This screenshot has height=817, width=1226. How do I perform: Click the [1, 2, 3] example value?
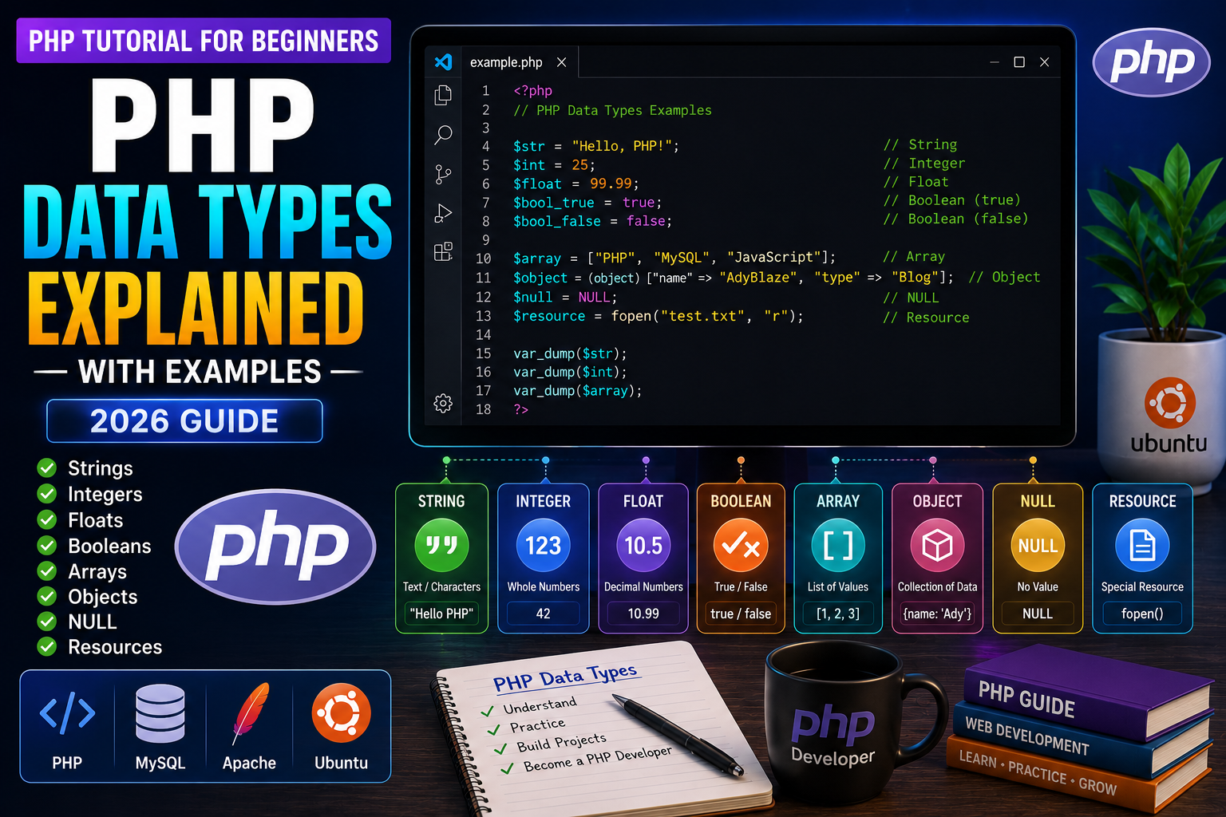coord(838,614)
